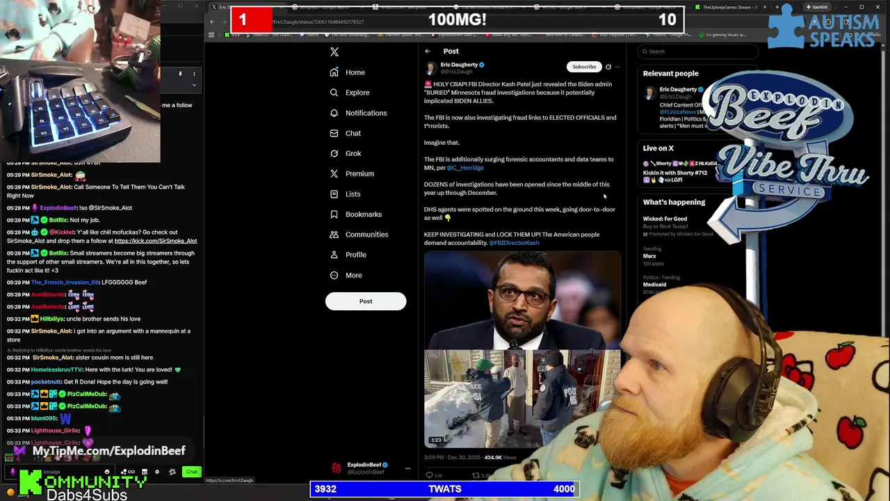Click HomelessbruvTTV username in chat
890x501 pixels.
(x=57, y=370)
